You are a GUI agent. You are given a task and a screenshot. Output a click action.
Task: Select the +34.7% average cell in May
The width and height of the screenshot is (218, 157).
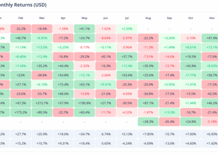tap(84, 134)
